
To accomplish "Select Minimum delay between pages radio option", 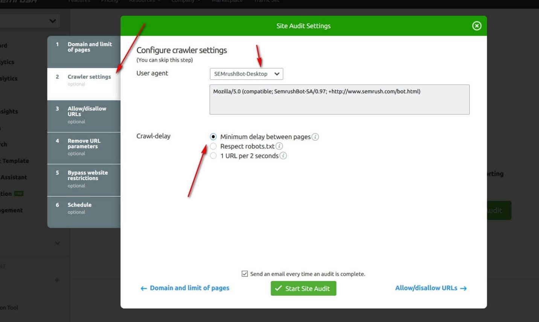I will click(213, 137).
